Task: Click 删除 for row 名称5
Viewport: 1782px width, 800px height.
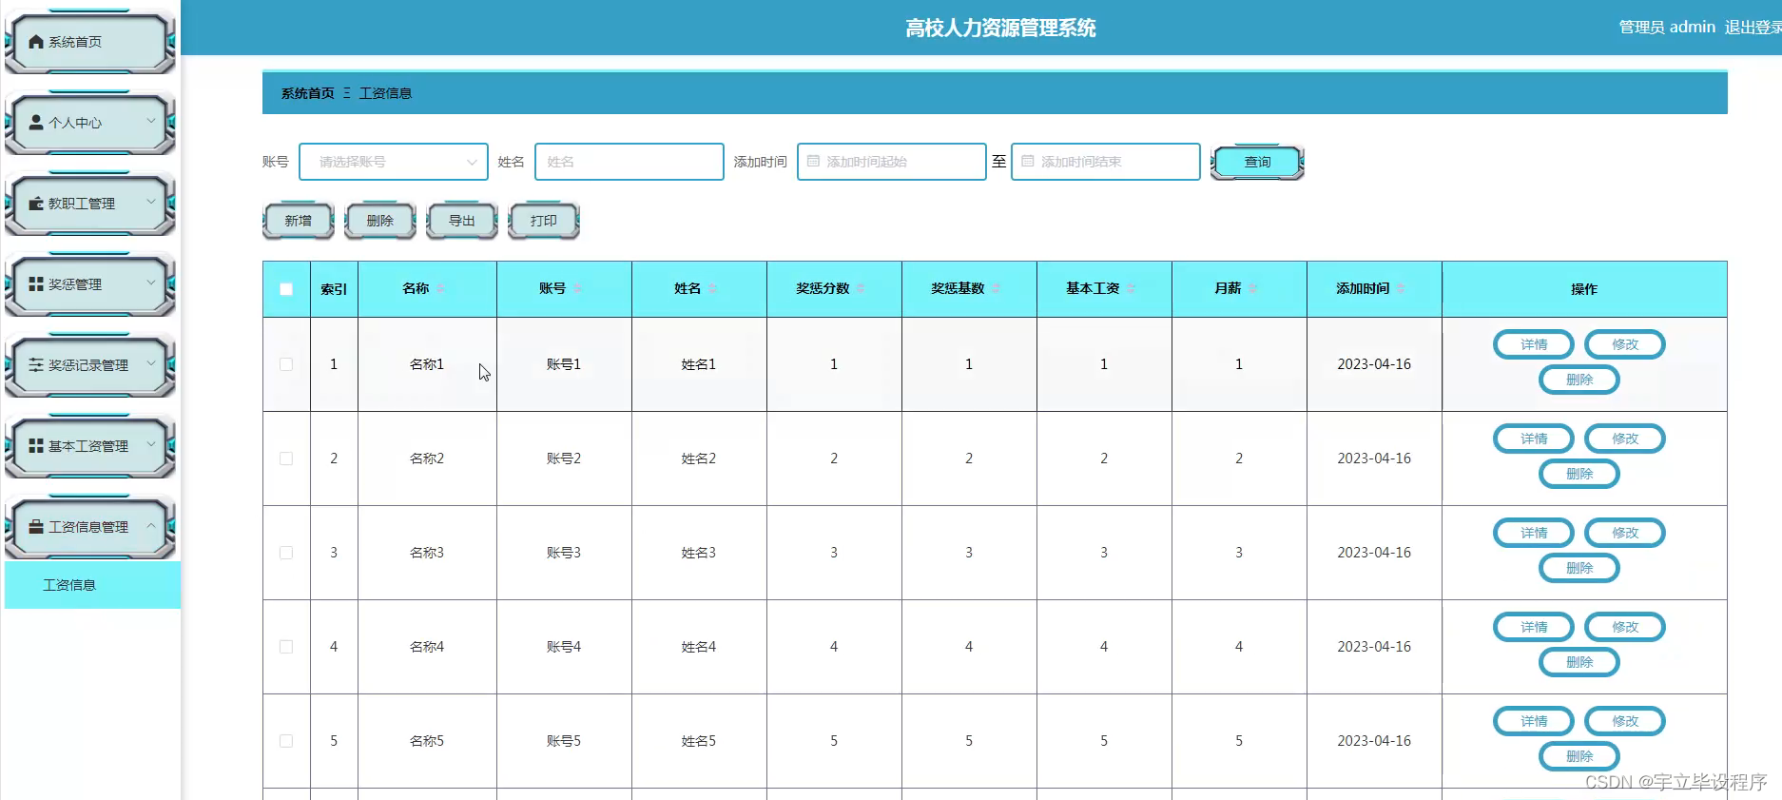Action: [1579, 756]
